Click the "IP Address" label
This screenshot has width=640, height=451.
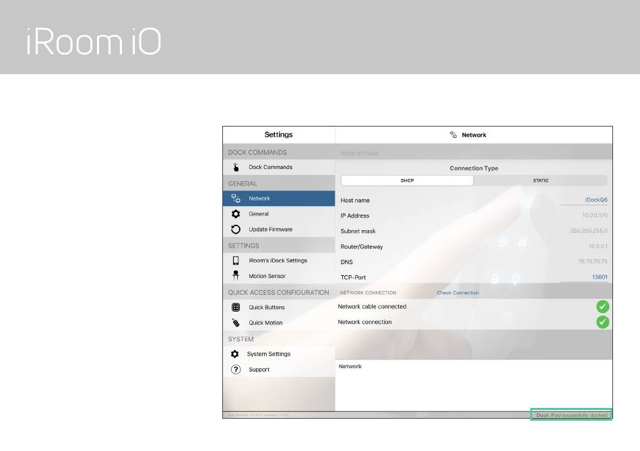(x=354, y=215)
